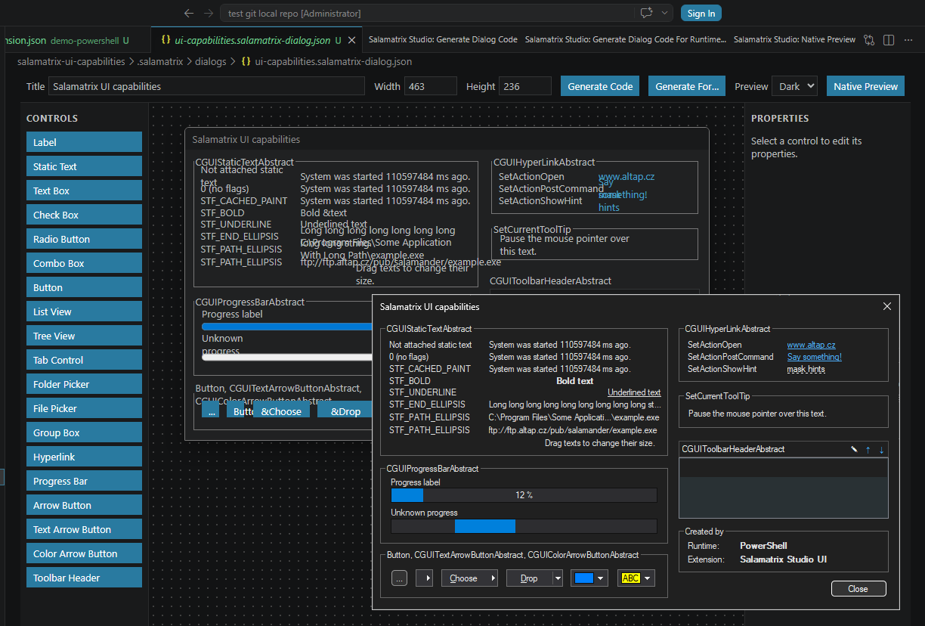Select salamatrix-ui-capabilities breadcrumb
The width and height of the screenshot is (925, 626).
71,61
